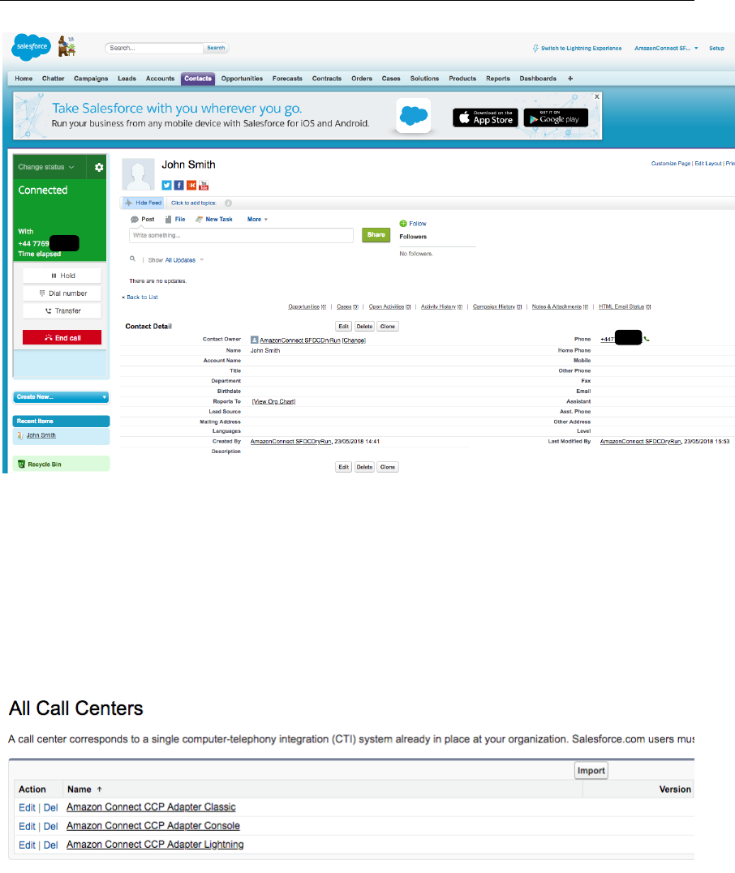Sort call centers by Name column
The width and height of the screenshot is (735, 873).
(84, 789)
